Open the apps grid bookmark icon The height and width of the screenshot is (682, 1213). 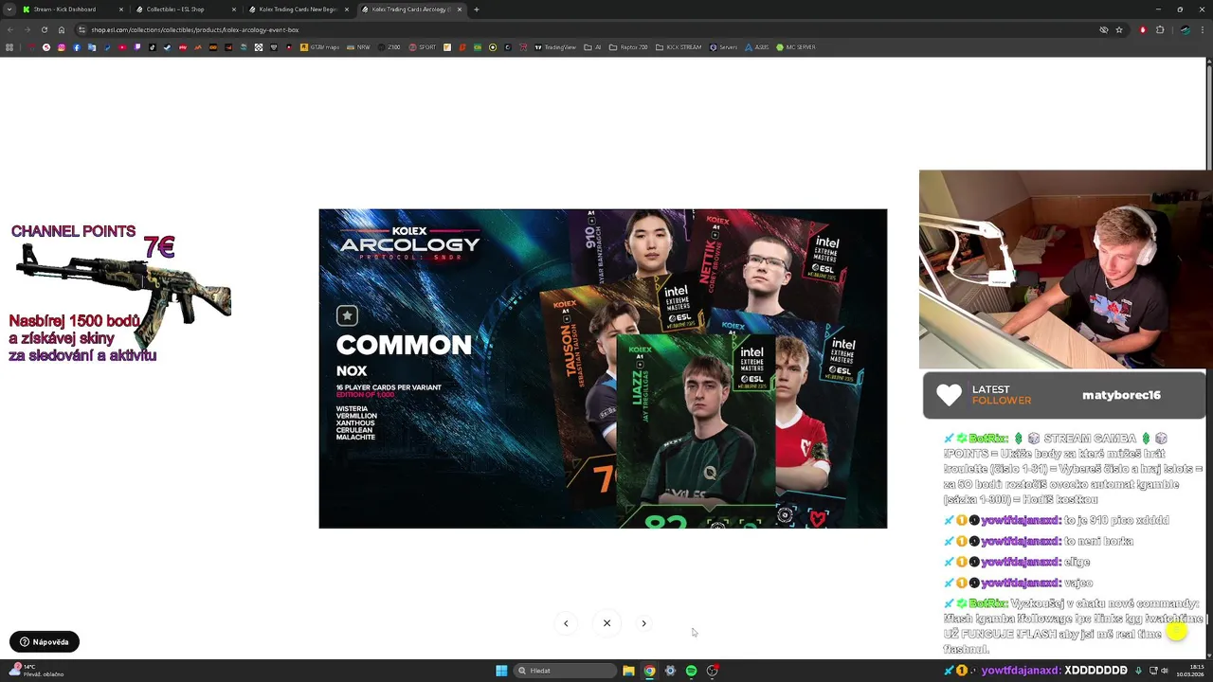(x=9, y=47)
